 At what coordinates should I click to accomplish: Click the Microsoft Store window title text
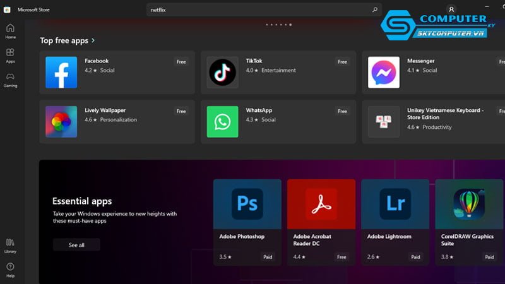33,9
